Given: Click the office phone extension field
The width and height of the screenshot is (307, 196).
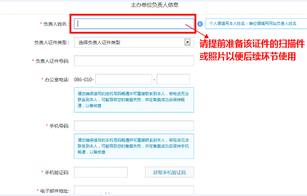Looking at the screenshot, I should (173, 80).
